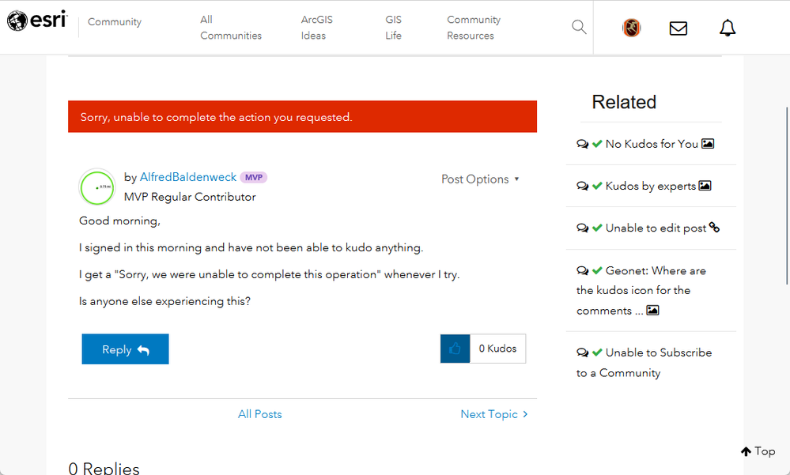Image resolution: width=790 pixels, height=475 pixels.
Task: View the 0 Kudos count
Action: click(497, 349)
